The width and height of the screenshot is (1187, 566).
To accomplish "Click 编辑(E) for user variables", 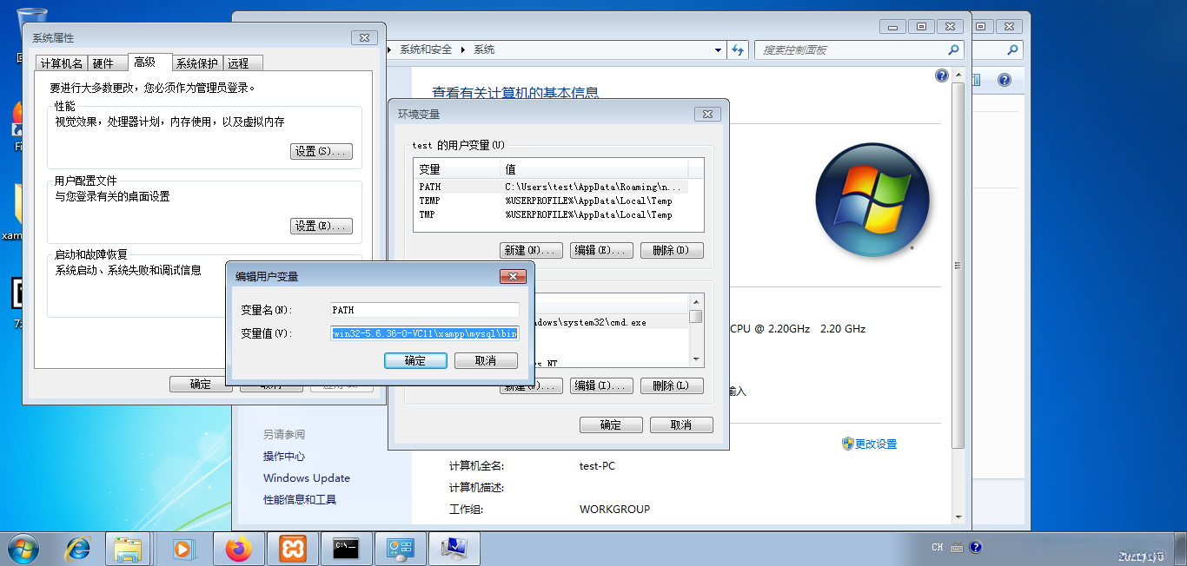I will [601, 250].
